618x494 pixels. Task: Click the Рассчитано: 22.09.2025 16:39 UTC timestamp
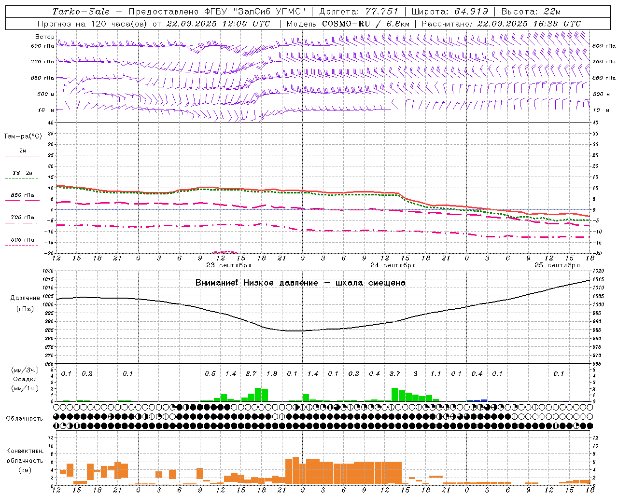[501, 24]
